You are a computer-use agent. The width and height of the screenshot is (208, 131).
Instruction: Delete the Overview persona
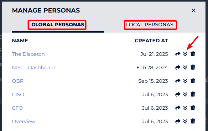pyautogui.click(x=193, y=121)
